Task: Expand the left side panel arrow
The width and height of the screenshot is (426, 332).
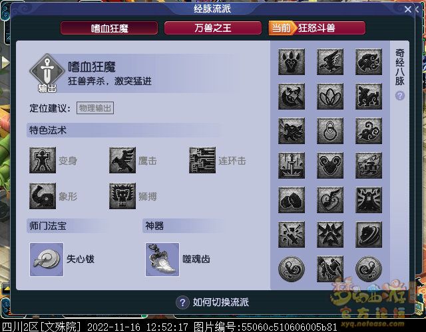Action: point(5,62)
